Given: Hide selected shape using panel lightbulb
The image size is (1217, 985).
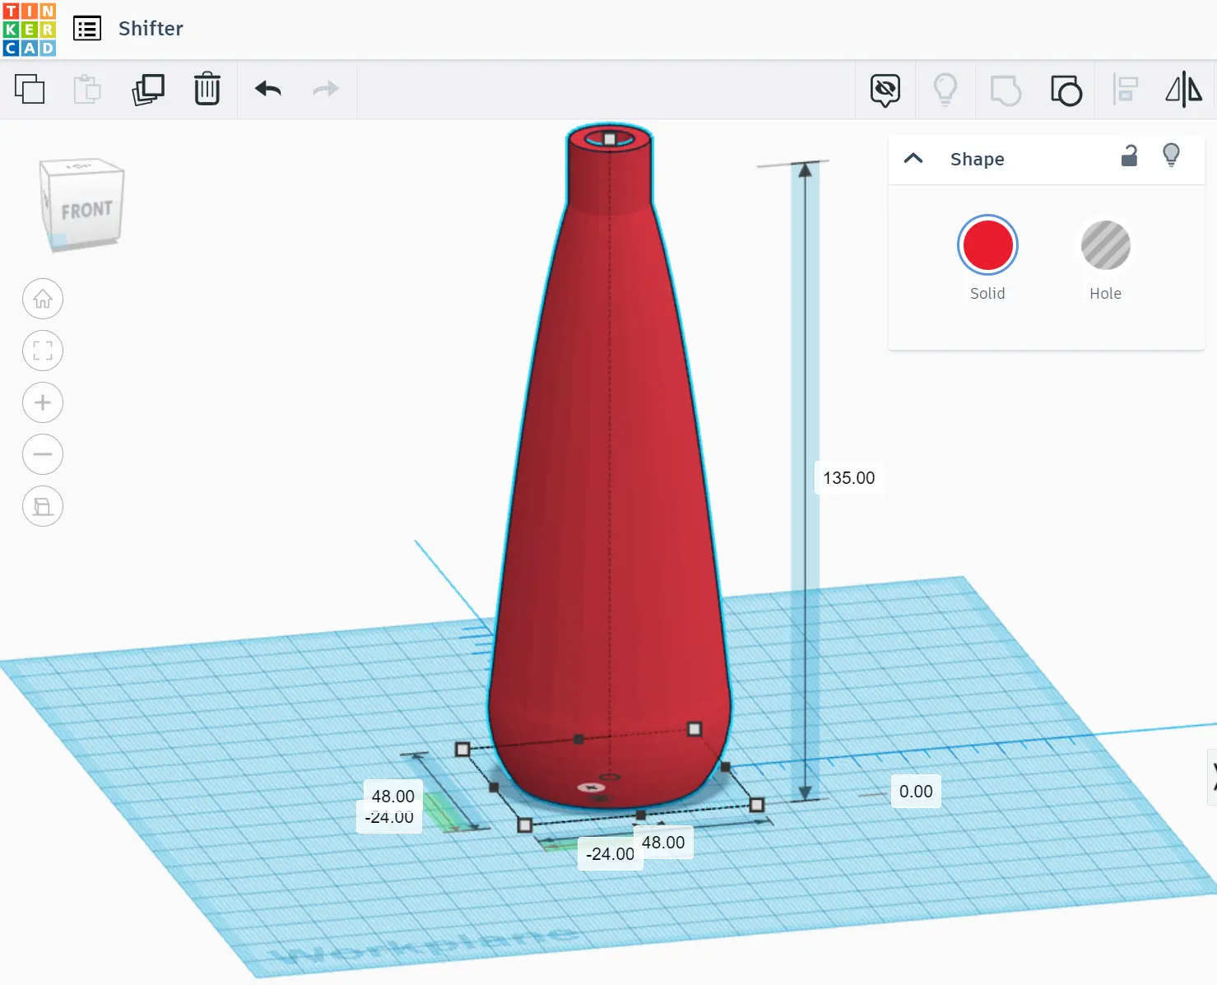Looking at the screenshot, I should tap(1171, 155).
